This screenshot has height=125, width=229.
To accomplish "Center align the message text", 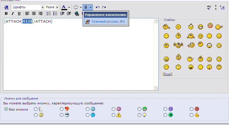I will 34,13.
